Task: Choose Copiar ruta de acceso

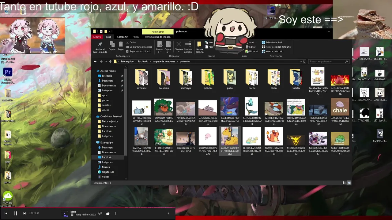Action: (139, 47)
